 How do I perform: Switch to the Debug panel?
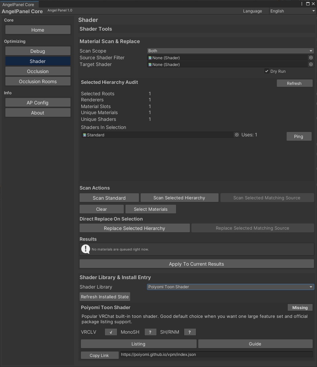tap(38, 51)
